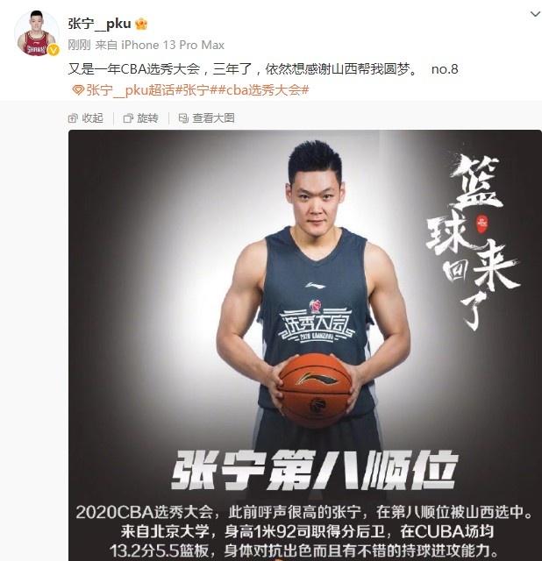Open the 张宁__pku username link
Screen dimensions: 542x561
pyautogui.click(x=99, y=24)
